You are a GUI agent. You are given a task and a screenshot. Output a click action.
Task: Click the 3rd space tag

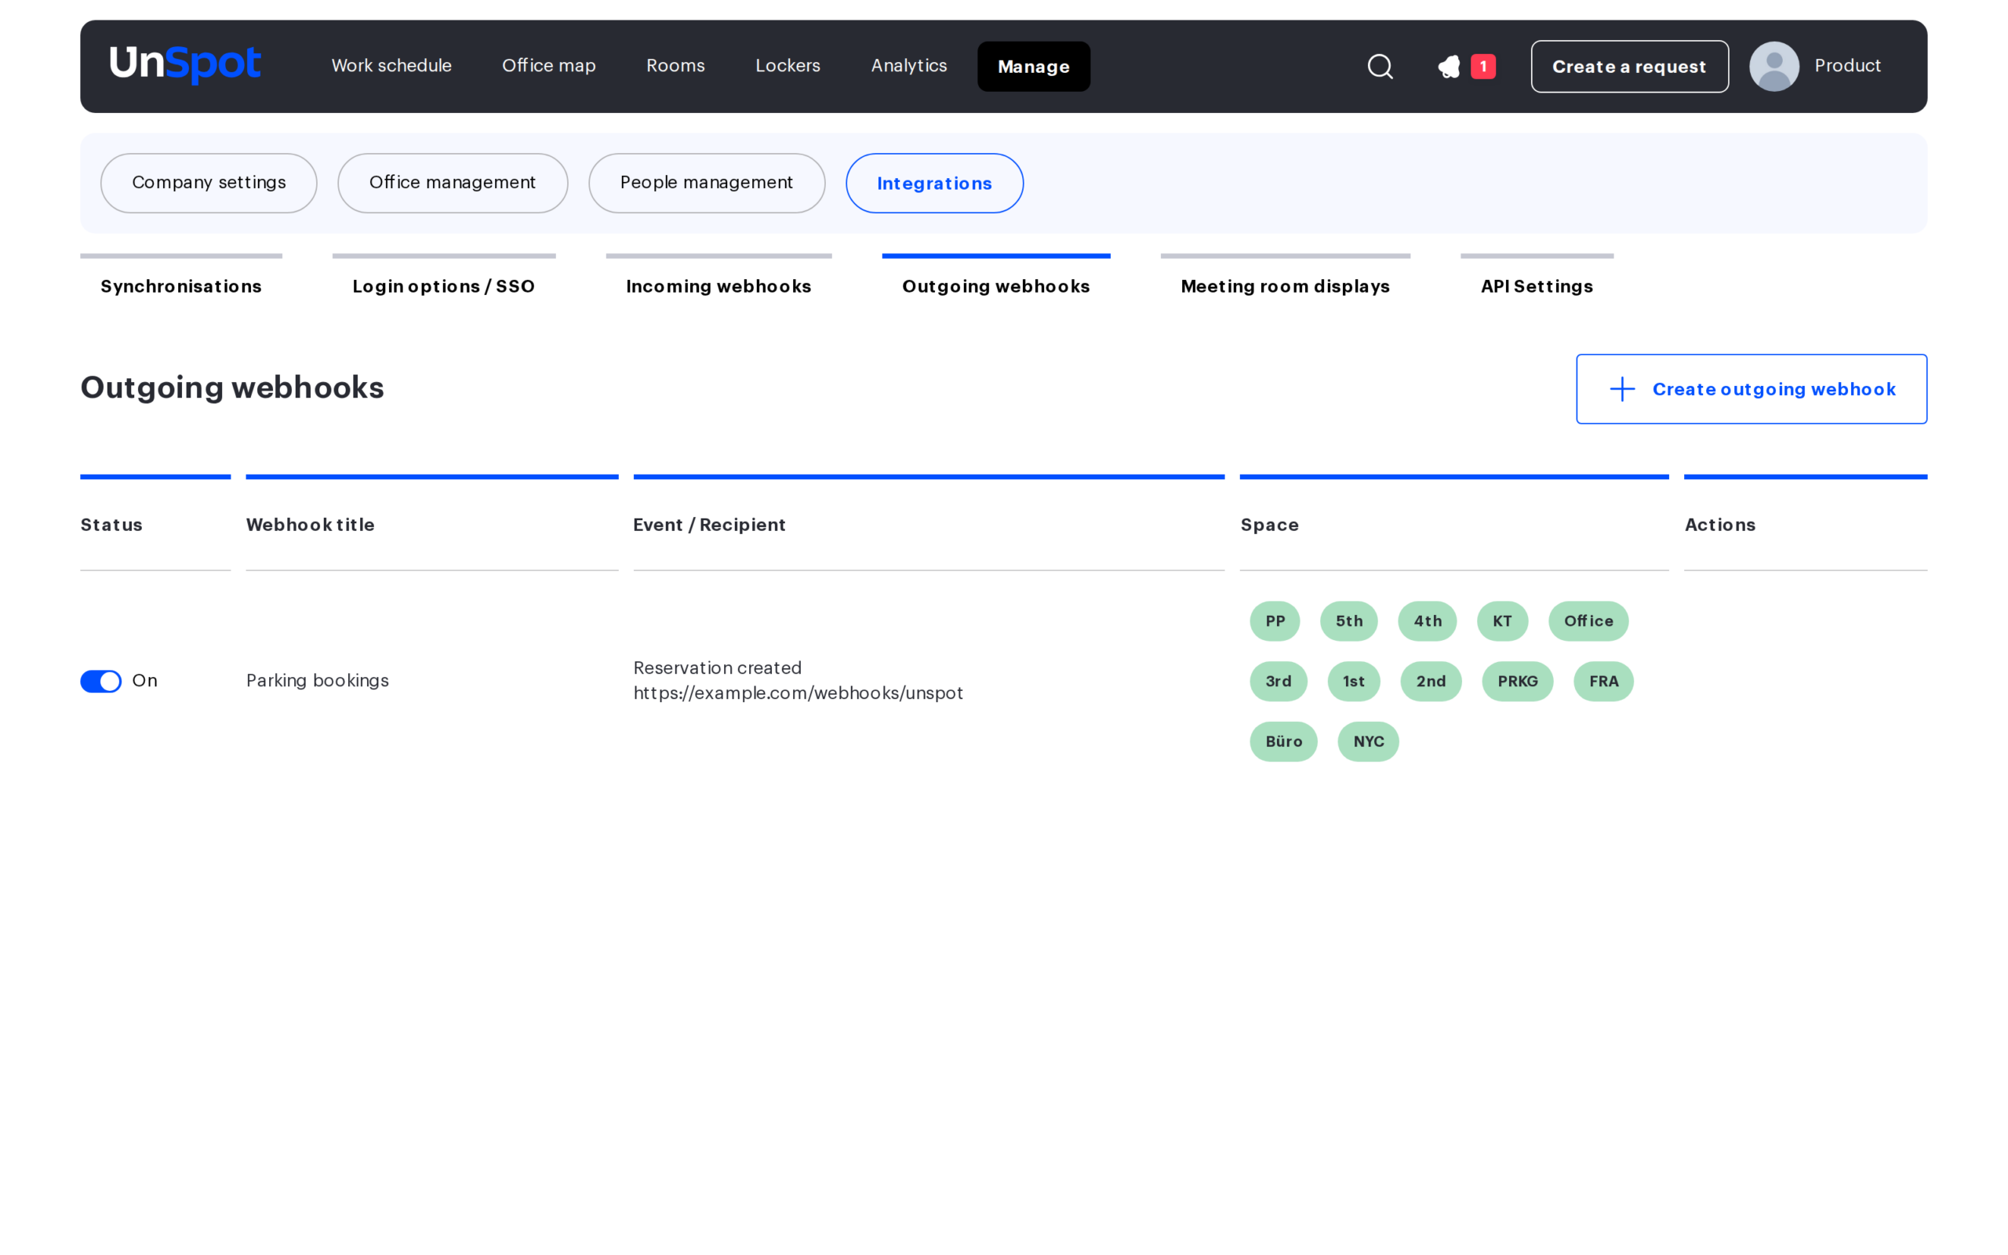(x=1278, y=682)
